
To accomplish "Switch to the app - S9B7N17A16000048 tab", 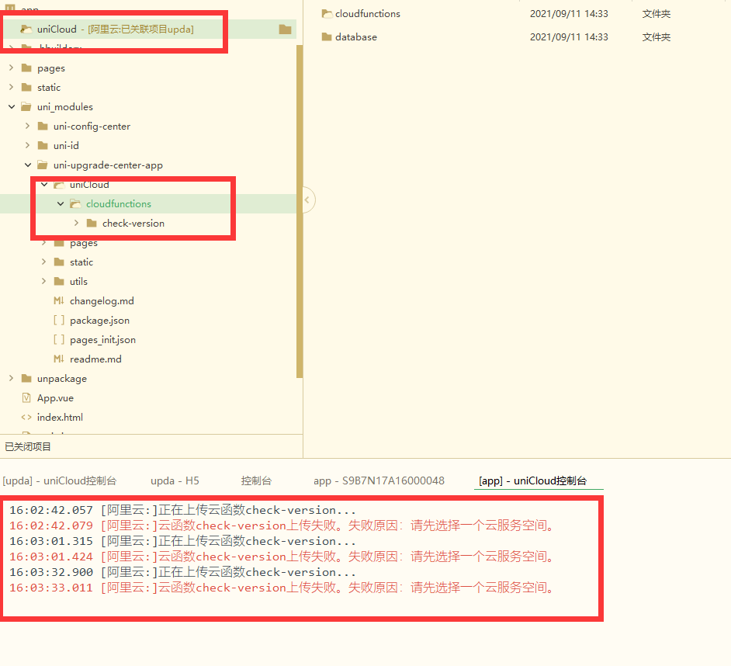I will pyautogui.click(x=379, y=480).
